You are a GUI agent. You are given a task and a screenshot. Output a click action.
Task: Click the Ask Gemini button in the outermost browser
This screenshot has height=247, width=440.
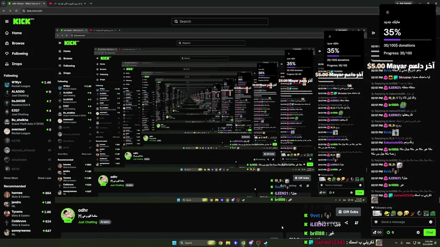(x=403, y=3)
